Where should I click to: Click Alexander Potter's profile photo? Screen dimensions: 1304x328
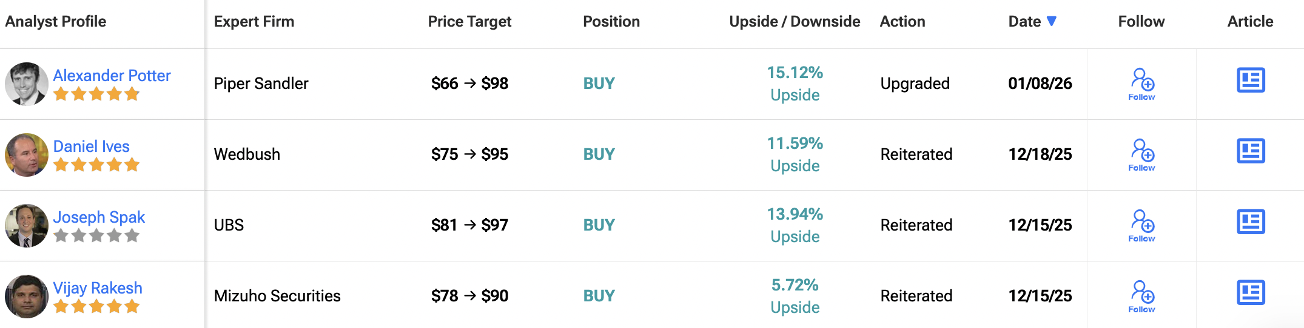coord(26,84)
